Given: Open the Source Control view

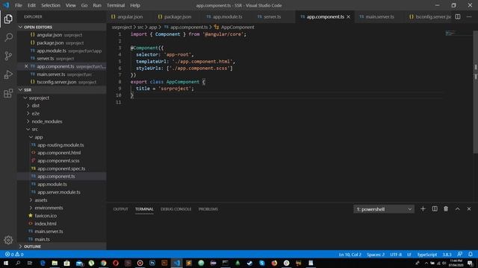Looking at the screenshot, I should 8,56.
